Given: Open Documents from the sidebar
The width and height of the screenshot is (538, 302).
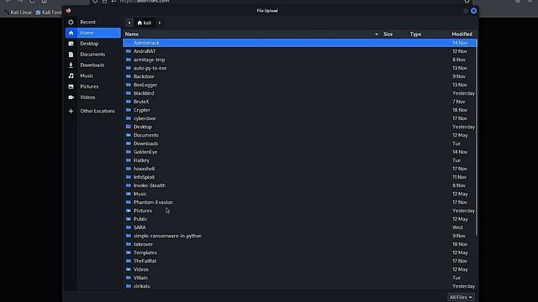Looking at the screenshot, I should (x=92, y=54).
